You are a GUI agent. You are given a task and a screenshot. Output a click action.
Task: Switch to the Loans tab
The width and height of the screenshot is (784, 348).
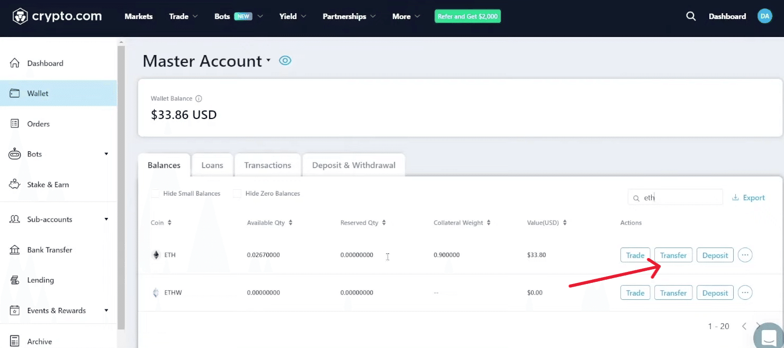click(x=212, y=165)
